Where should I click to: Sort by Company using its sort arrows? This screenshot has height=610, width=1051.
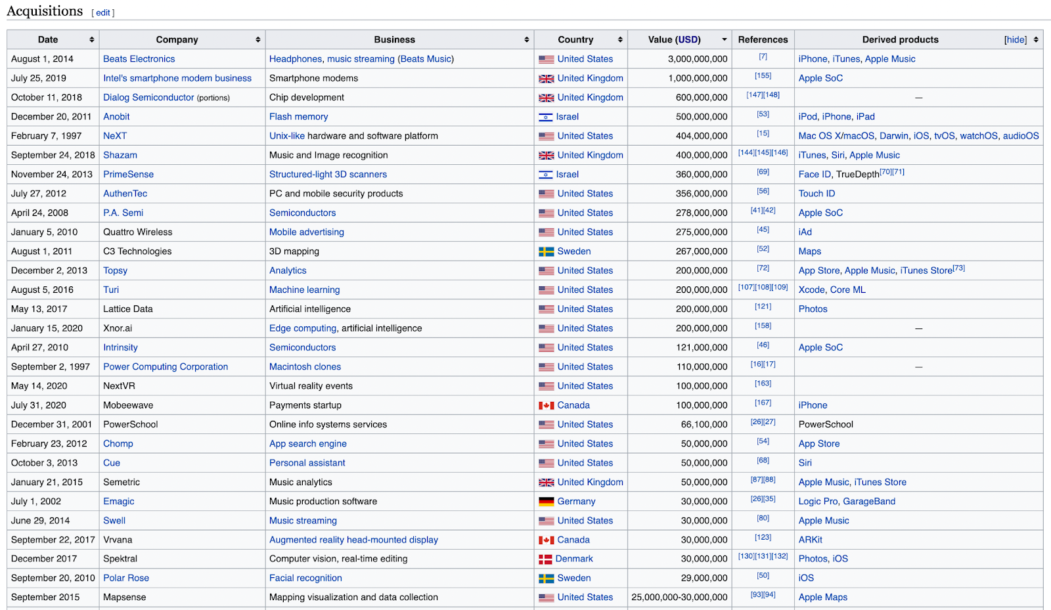point(258,40)
